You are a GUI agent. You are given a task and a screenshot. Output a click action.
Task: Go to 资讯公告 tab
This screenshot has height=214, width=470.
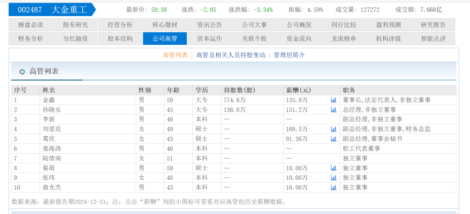pos(209,25)
